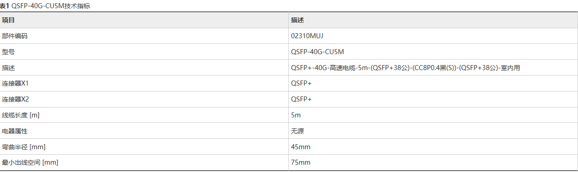Click the 连接器X1 row label
The height and width of the screenshot is (172, 578).
18,84
